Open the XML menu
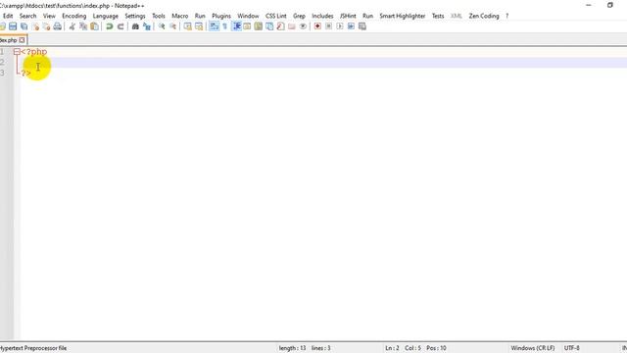Screen dimensions: 627x353 click(457, 16)
